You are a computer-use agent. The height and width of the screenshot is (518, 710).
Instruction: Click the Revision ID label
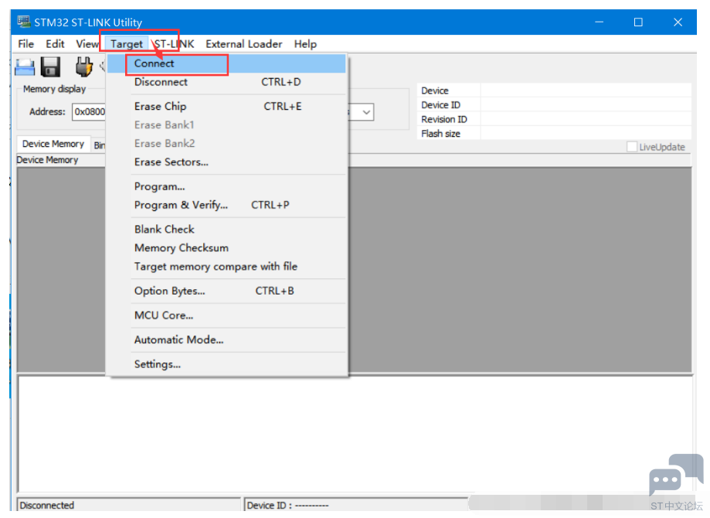(x=443, y=119)
